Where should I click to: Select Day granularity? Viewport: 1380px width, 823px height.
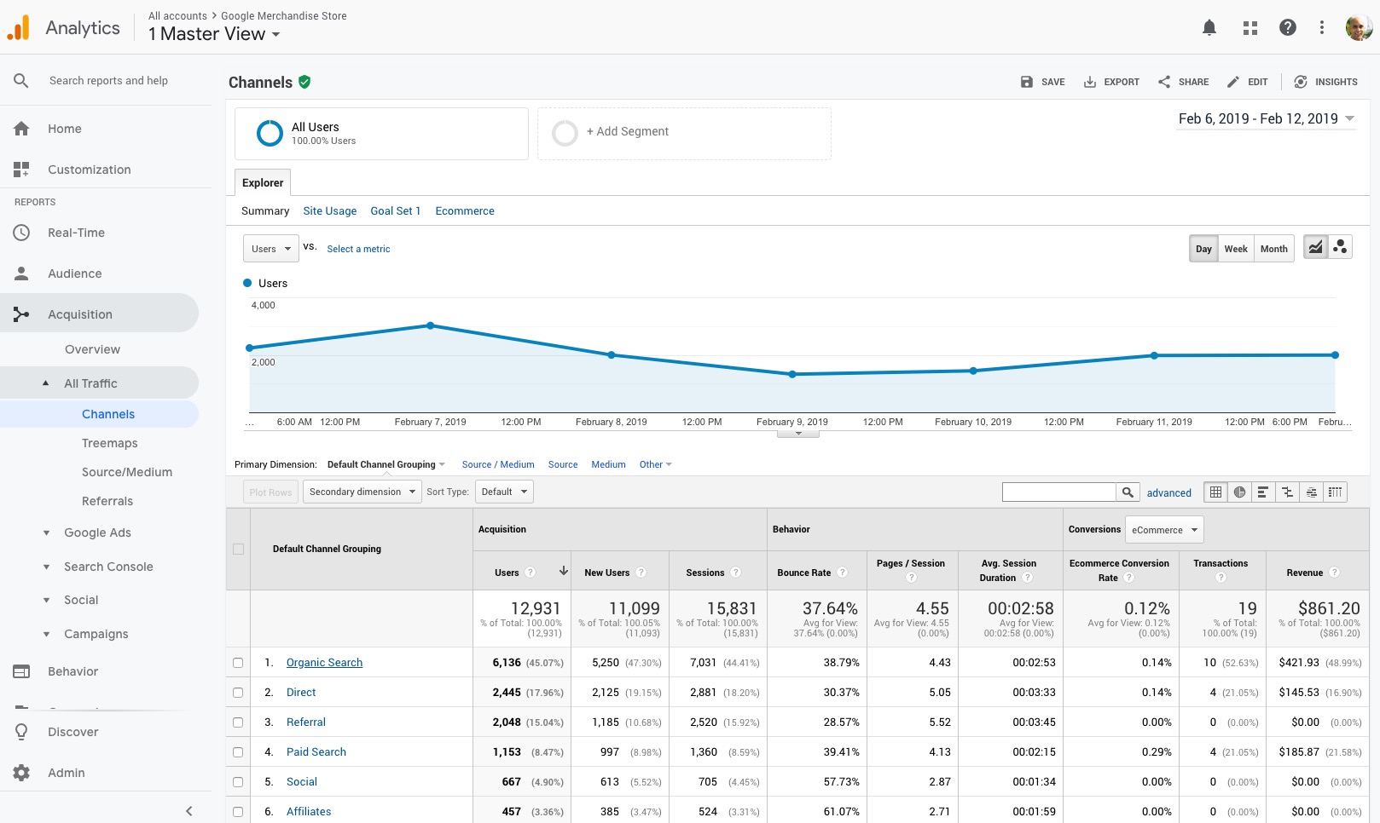pyautogui.click(x=1203, y=249)
